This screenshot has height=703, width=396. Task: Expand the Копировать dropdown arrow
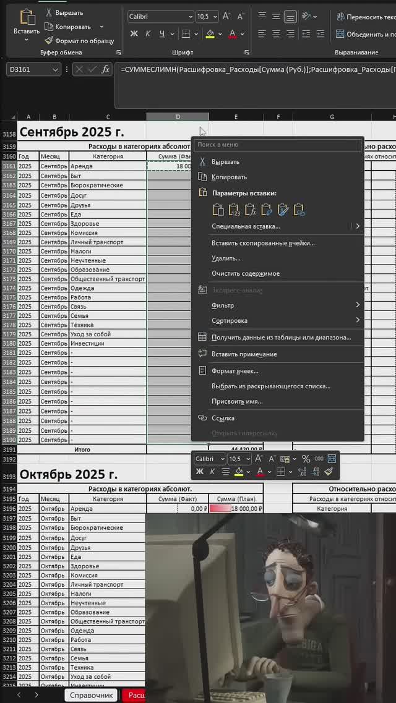pyautogui.click(x=101, y=27)
